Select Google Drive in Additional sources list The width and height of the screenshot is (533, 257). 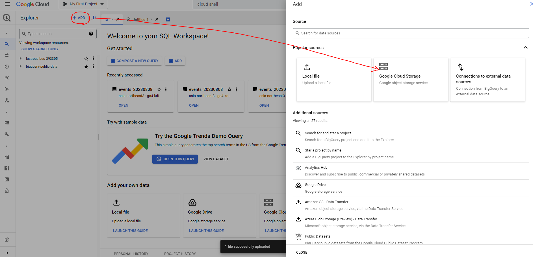point(411,188)
